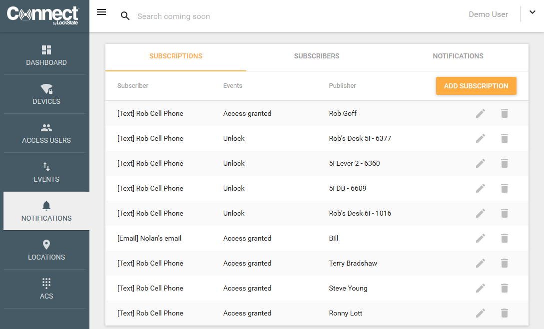Select Notifications in the sidebar

point(46,211)
